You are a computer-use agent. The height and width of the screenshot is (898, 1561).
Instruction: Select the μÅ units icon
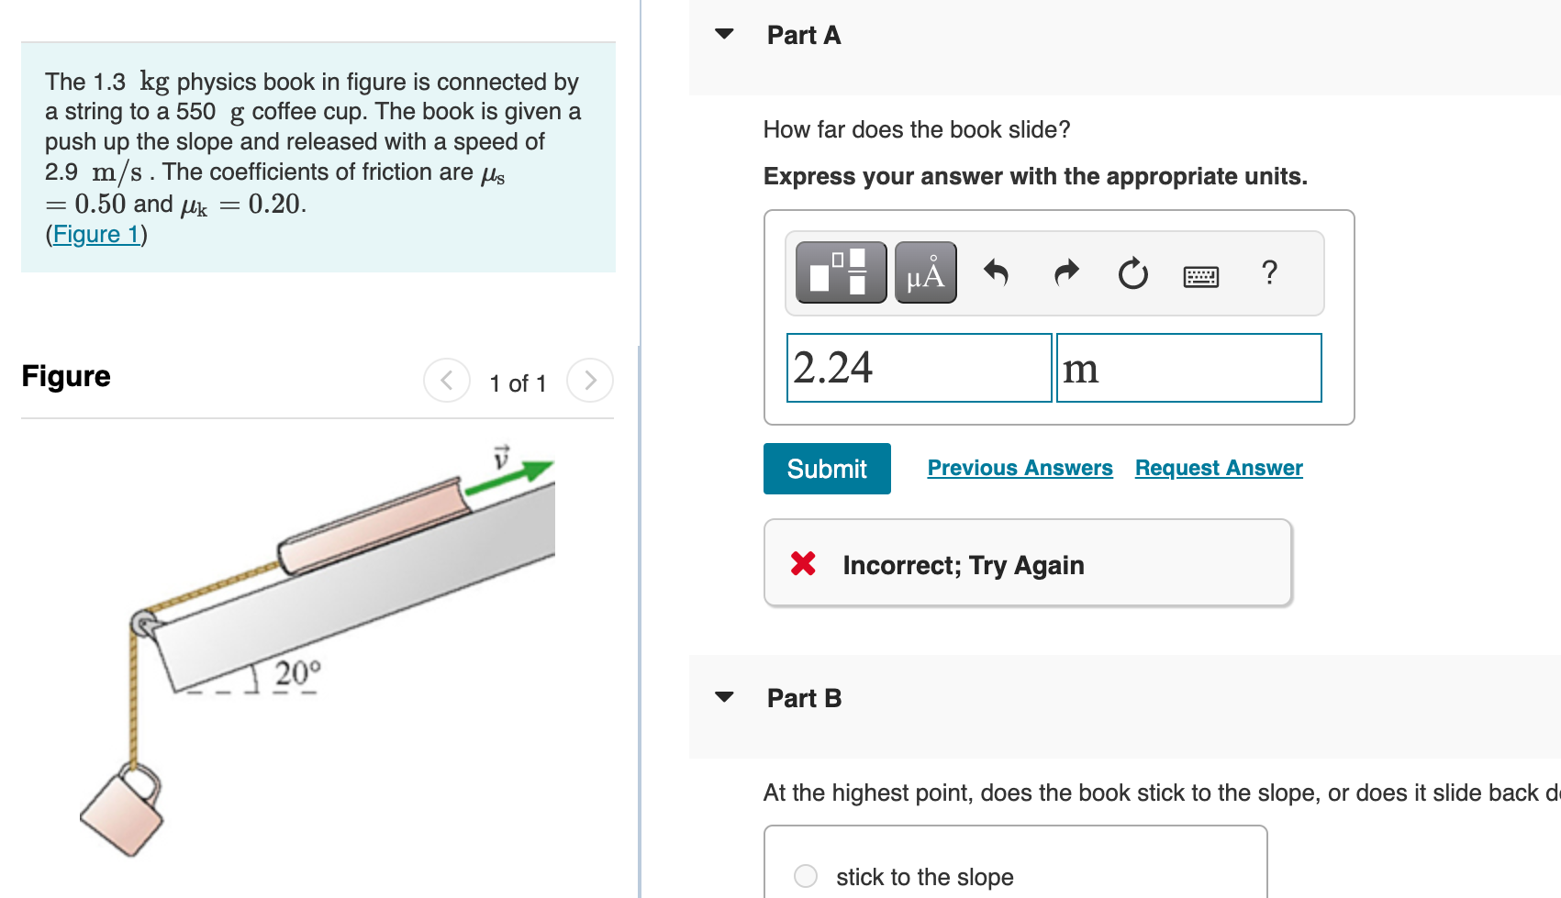pos(925,272)
